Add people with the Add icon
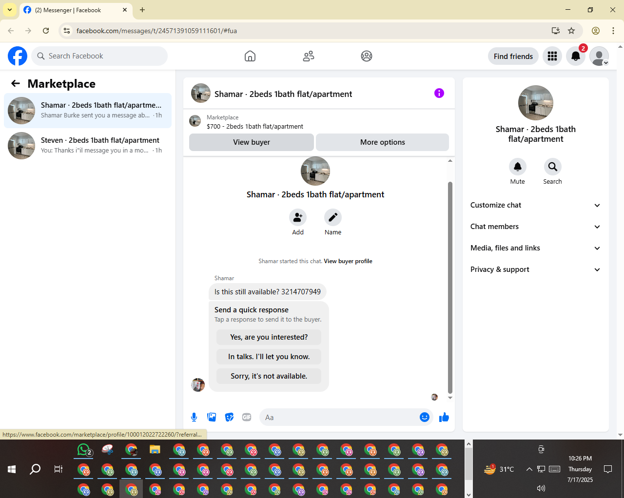 (x=298, y=217)
